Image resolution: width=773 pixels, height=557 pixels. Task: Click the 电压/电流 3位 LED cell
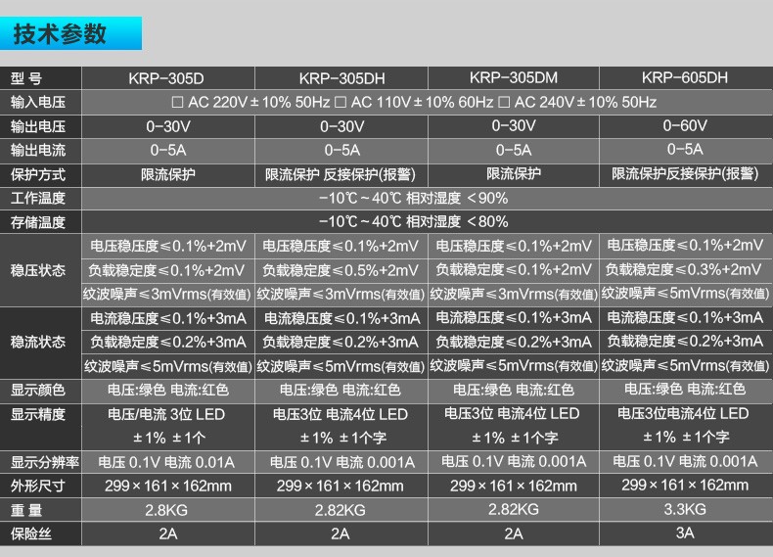166,414
